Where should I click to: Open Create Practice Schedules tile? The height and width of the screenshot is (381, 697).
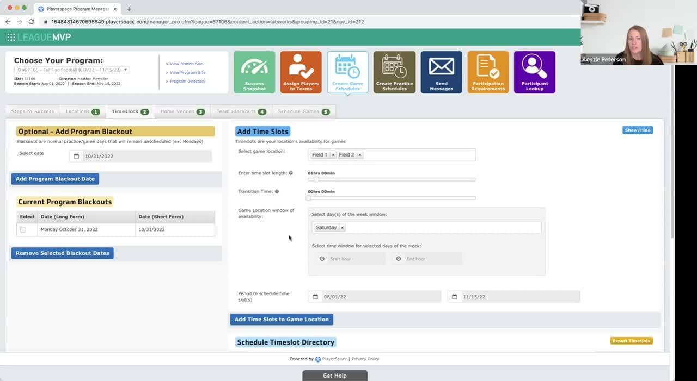pyautogui.click(x=394, y=72)
